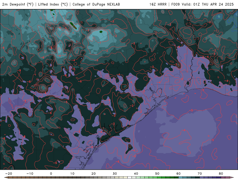Click the 80 label on the color scale
238x179 pixels.
coord(221,174)
